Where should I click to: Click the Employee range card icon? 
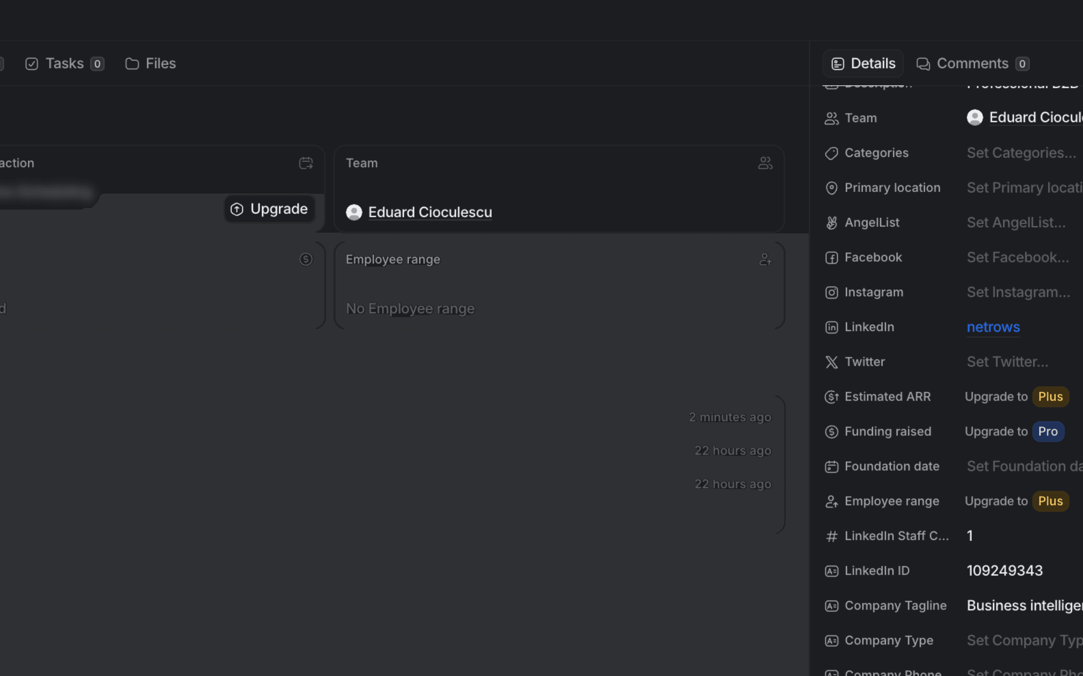click(x=765, y=259)
